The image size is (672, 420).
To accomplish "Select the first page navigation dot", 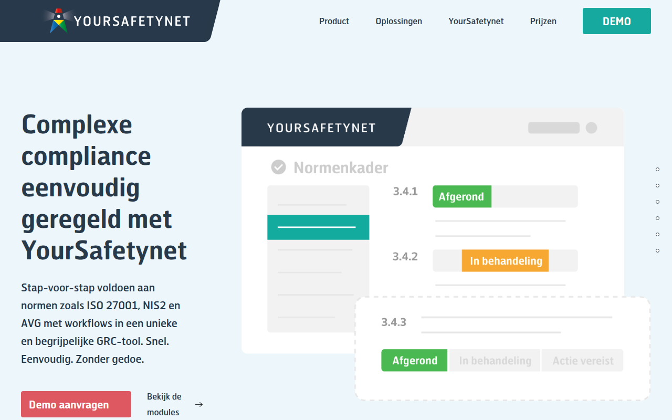I will point(657,169).
